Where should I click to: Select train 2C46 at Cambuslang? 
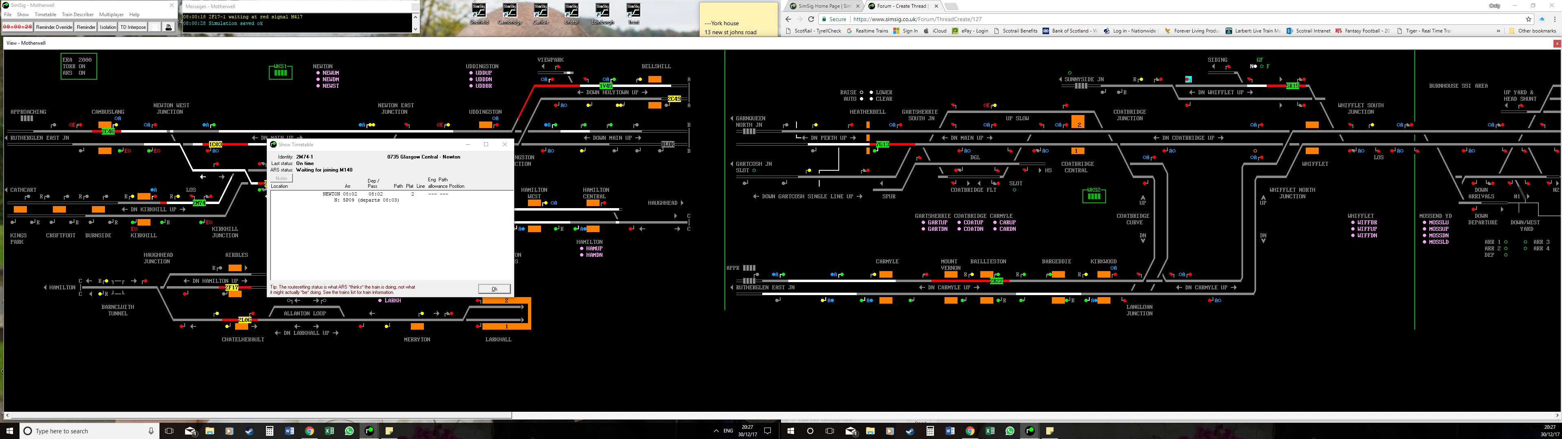(x=108, y=132)
